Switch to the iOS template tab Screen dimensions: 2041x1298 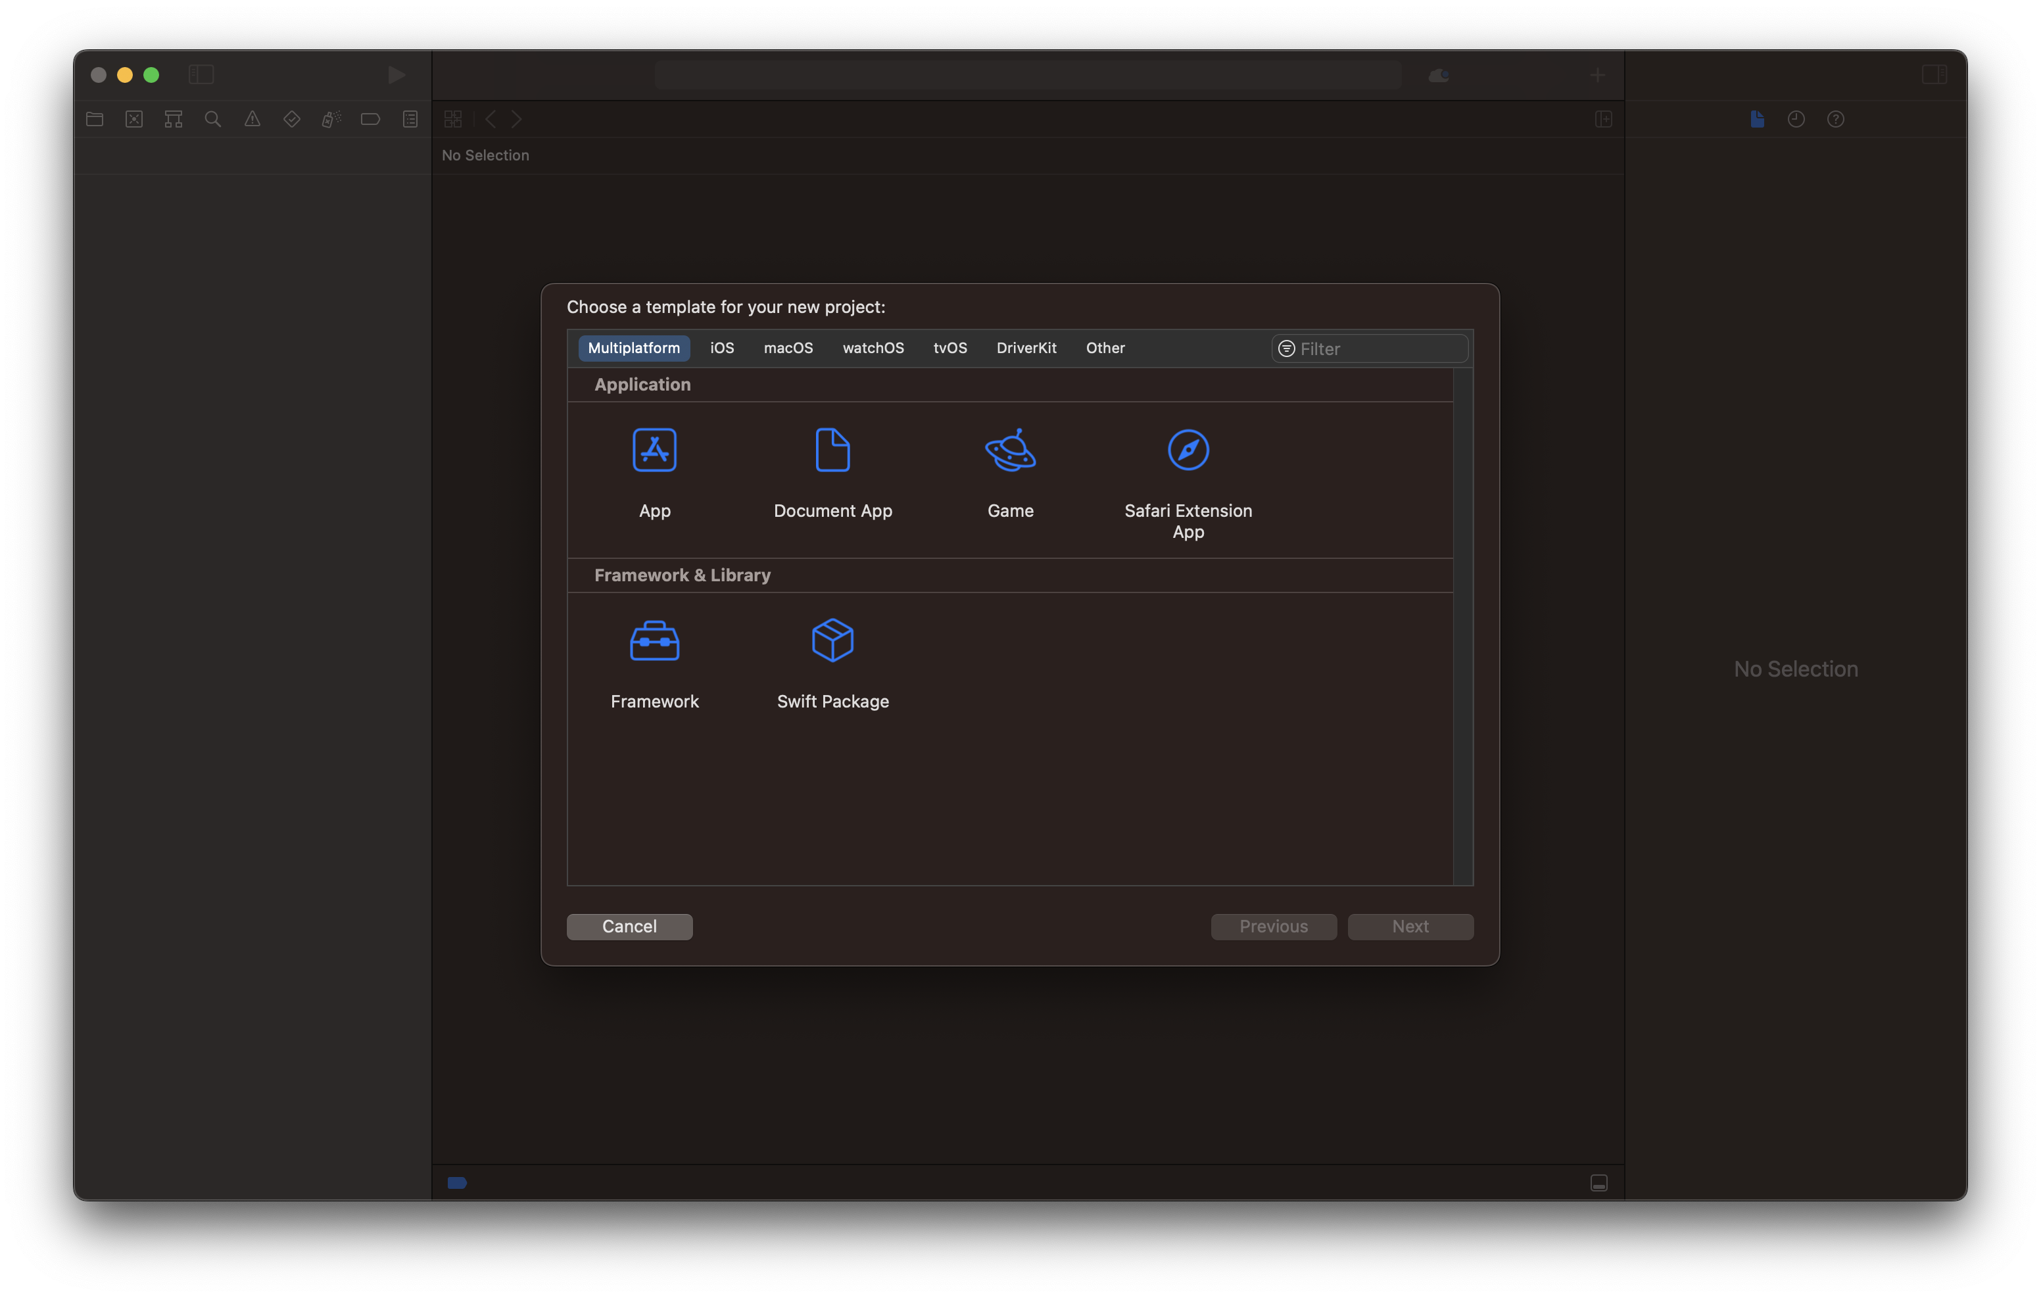click(x=721, y=348)
